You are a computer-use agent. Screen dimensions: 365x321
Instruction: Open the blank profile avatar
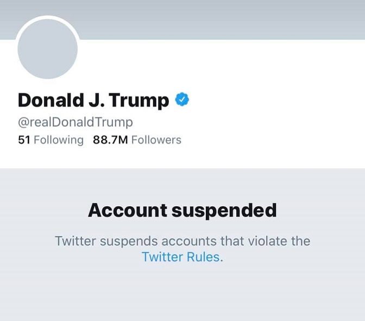(48, 49)
